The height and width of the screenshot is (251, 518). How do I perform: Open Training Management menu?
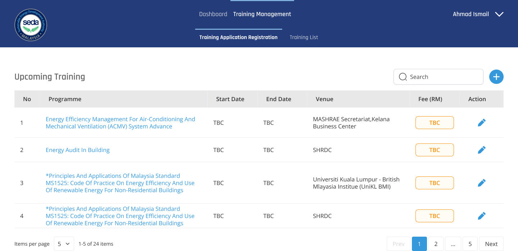262,14
